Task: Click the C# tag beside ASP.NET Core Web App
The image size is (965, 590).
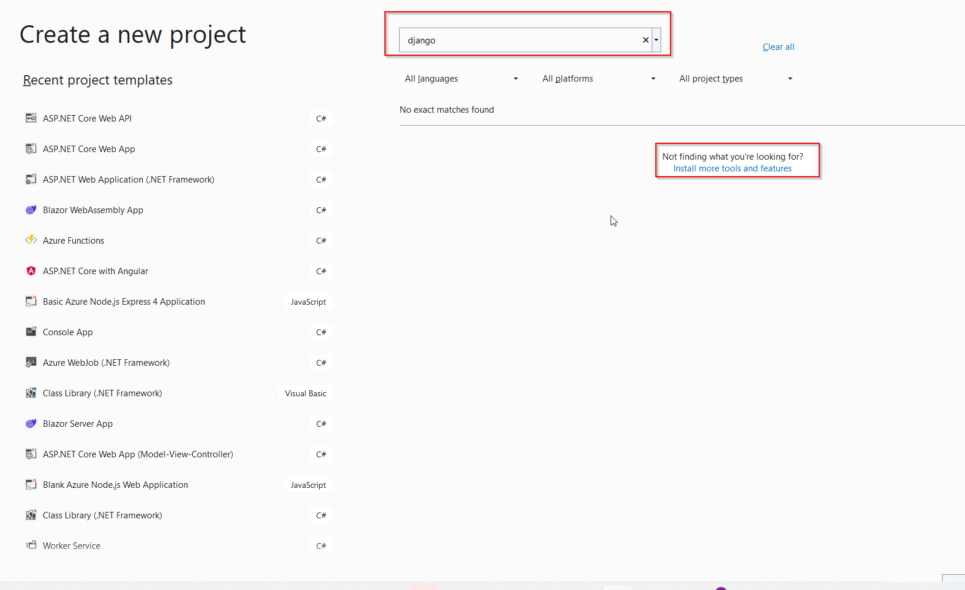Action: click(x=321, y=149)
